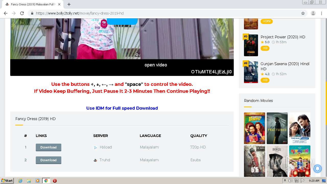Screen dimensions: 327x184
Task: Open the poster below the Bindu thumbnail
Action: click(x=254, y=161)
